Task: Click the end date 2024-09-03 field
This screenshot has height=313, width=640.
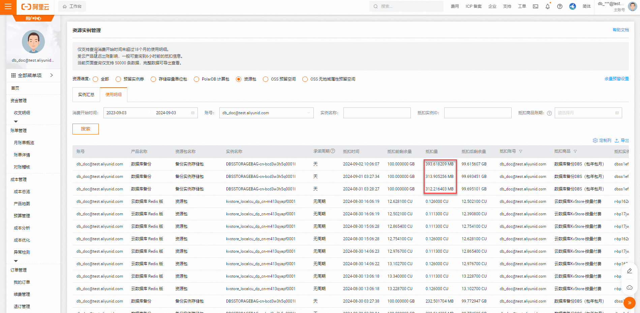Action: [x=166, y=113]
